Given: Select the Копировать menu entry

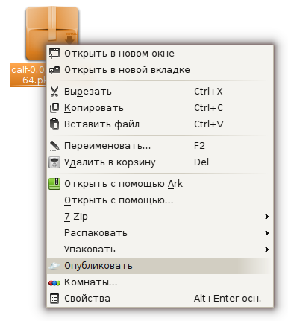Looking at the screenshot, I should 160,108.
